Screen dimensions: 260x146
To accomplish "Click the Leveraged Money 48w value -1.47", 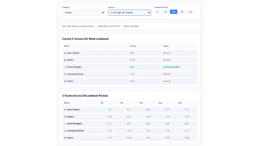I will 186,131.
